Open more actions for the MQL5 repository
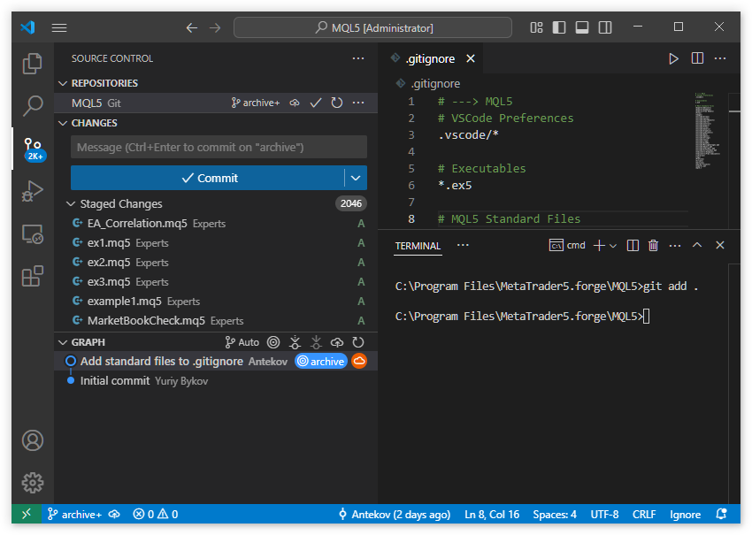The image size is (752, 535). (358, 103)
